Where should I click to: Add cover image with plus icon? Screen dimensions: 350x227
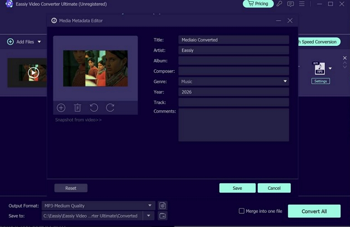[x=61, y=108]
